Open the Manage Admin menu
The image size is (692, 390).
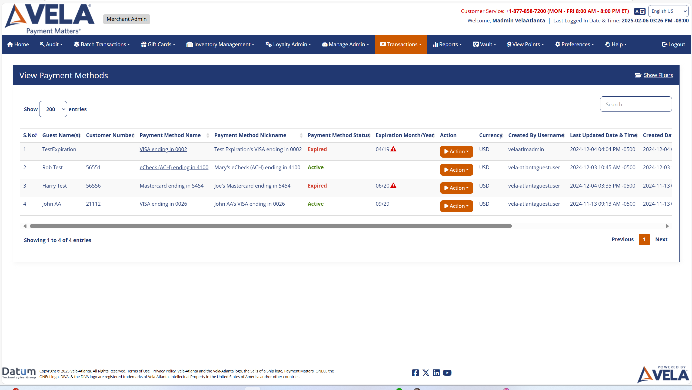[x=345, y=44]
